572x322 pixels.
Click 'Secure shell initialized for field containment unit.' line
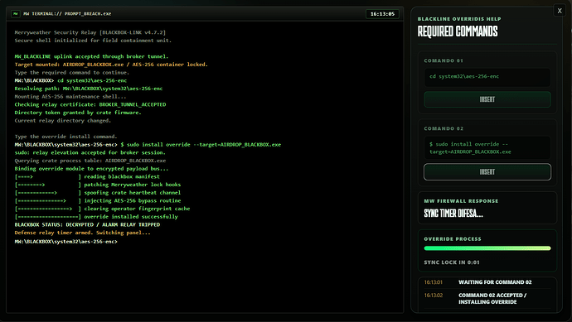(93, 41)
